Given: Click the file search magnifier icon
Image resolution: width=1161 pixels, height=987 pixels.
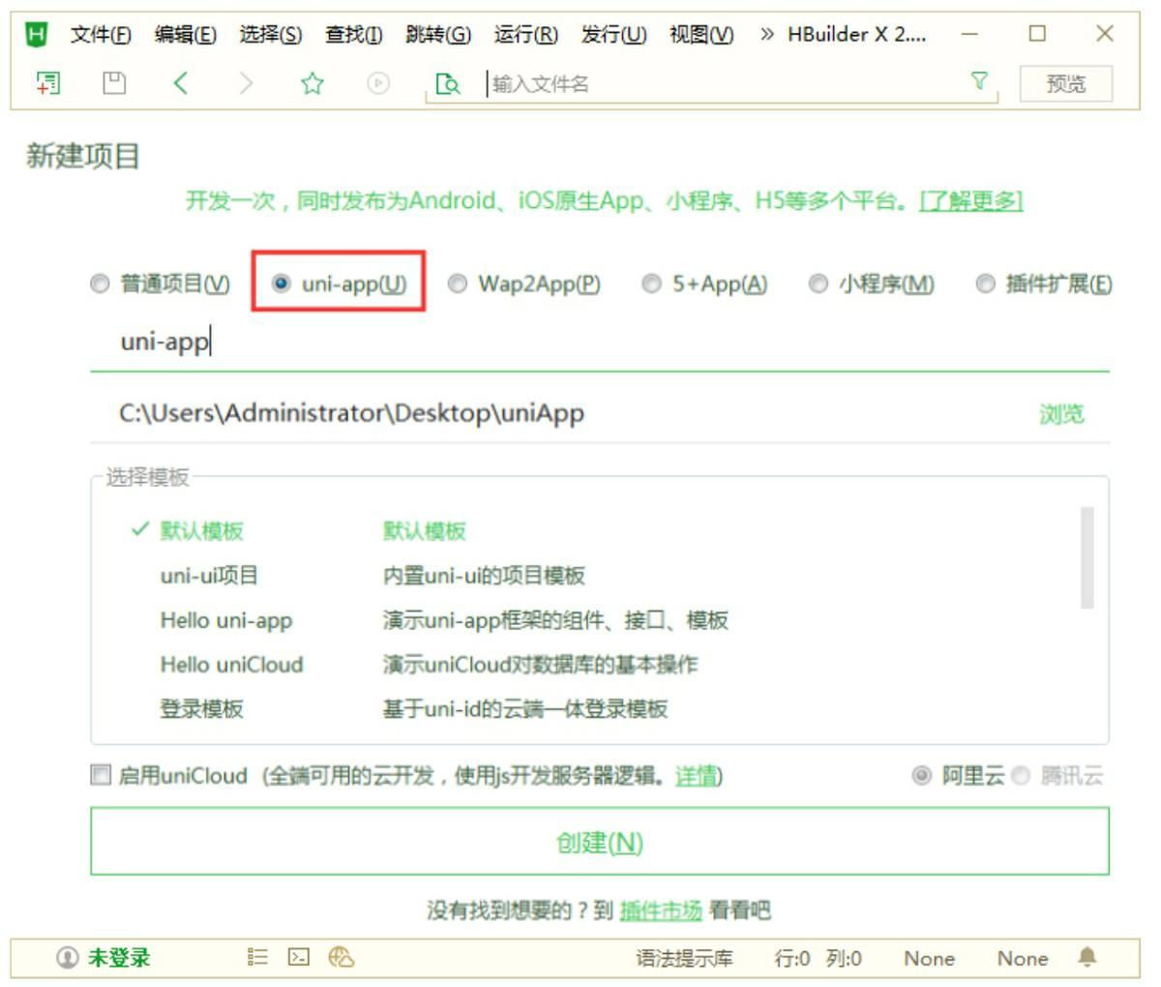Looking at the screenshot, I should 448,84.
